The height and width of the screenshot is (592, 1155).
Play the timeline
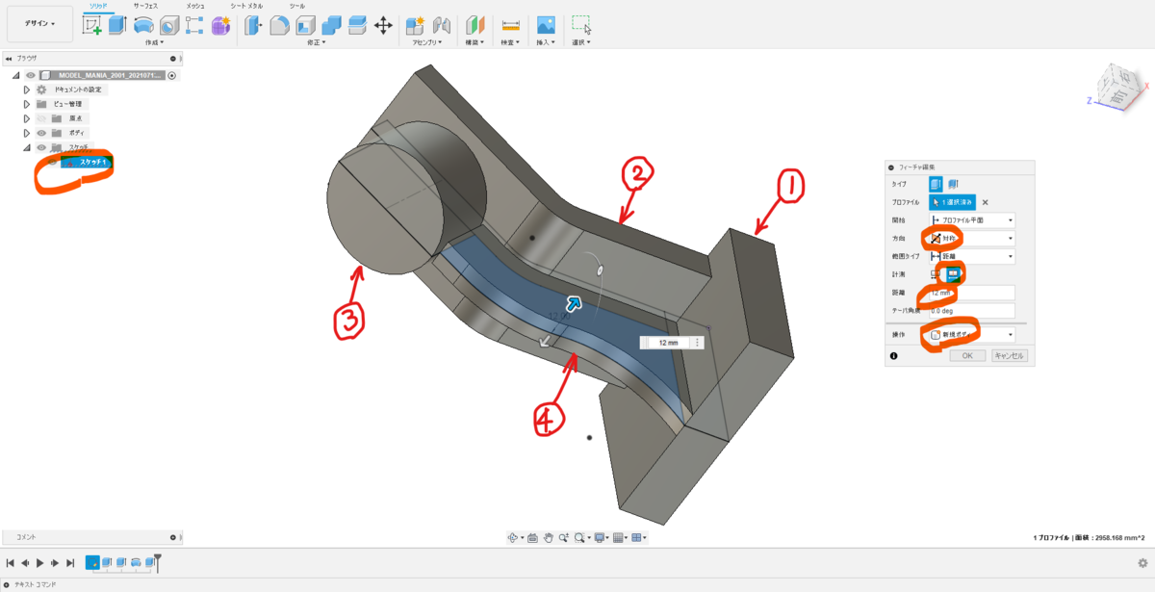click(39, 562)
